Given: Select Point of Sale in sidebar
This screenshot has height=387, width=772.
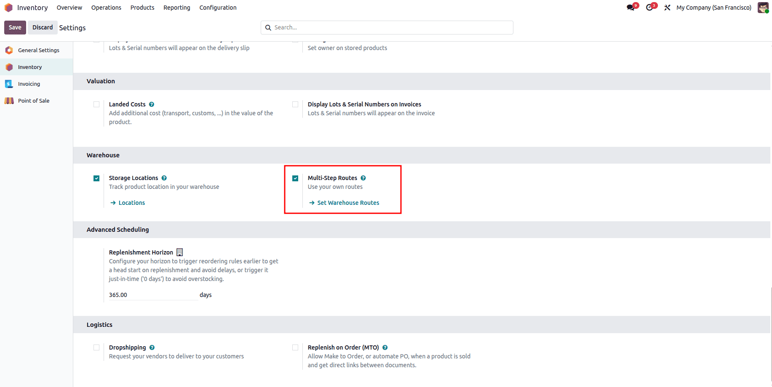Looking at the screenshot, I should click(36, 101).
